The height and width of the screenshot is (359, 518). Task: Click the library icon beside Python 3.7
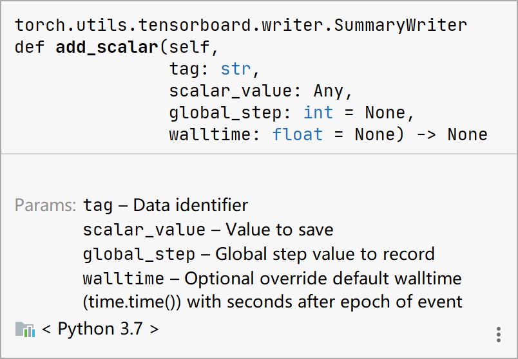pyautogui.click(x=24, y=330)
